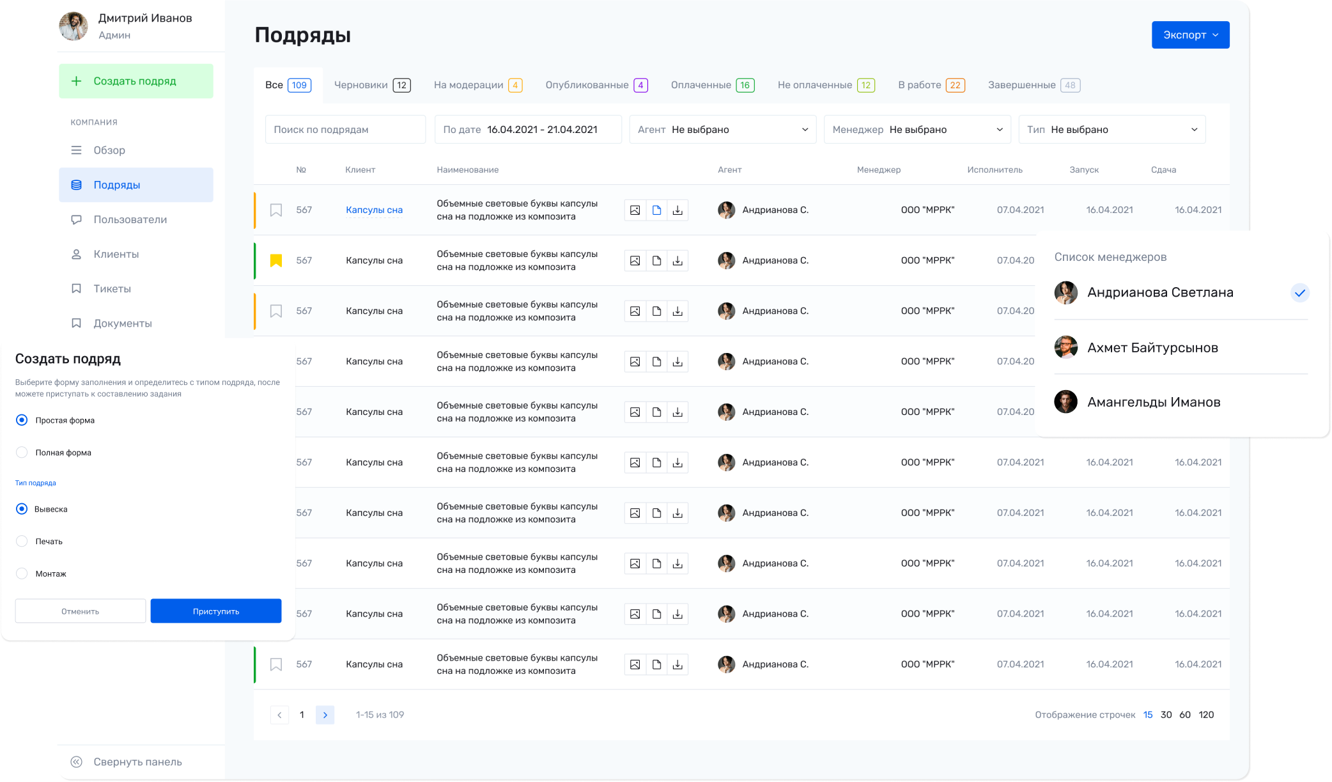Select manager Ахмет Байтурсынов from list

click(x=1152, y=348)
